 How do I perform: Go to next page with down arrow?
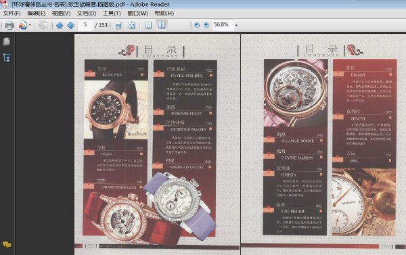click(x=70, y=26)
